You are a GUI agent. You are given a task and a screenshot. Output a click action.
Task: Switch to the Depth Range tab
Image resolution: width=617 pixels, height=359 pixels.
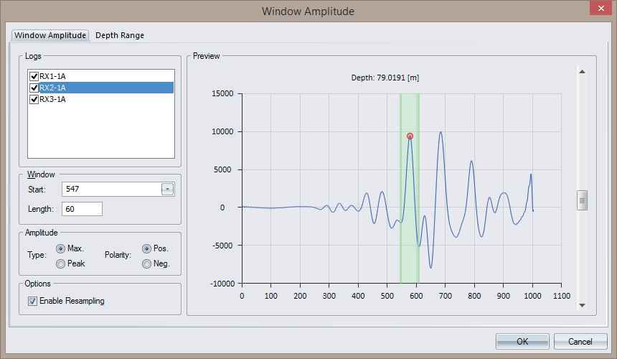120,35
